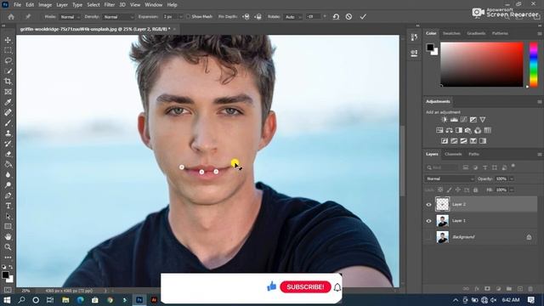544x306 pixels.
Task: Open the Rotate Auto dropdown
Action: (x=293, y=17)
